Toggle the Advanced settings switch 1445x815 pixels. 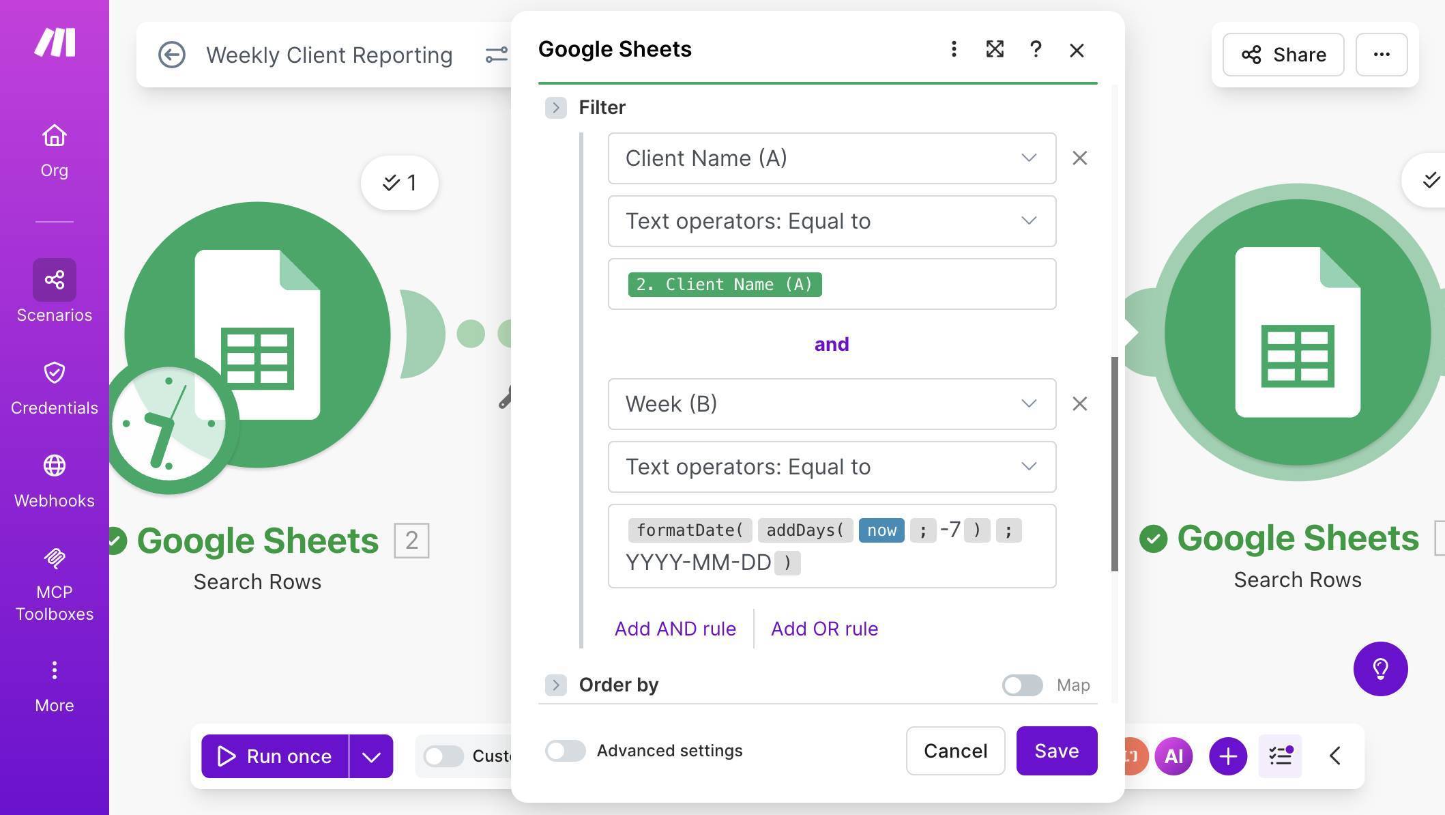tap(565, 750)
